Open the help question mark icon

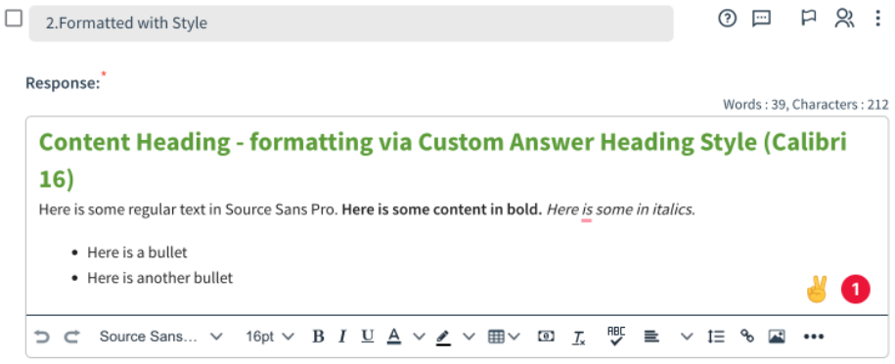coord(727,19)
